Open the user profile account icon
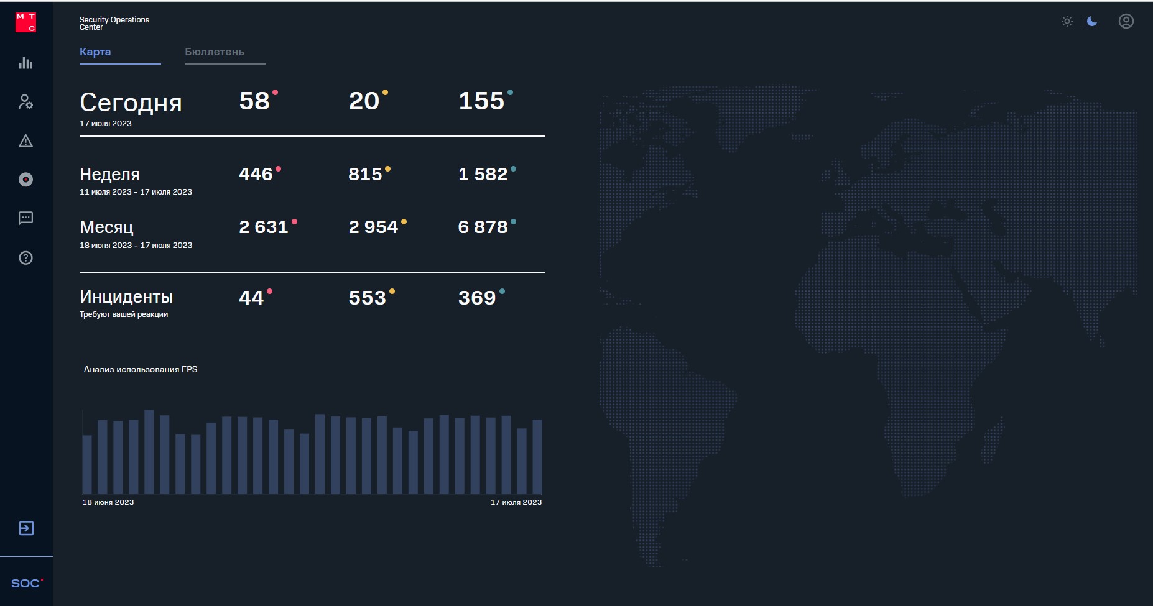The height and width of the screenshot is (606, 1153). tap(1126, 21)
